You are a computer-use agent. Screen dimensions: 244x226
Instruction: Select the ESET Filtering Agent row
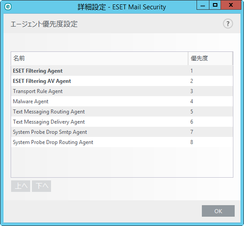(x=122, y=71)
